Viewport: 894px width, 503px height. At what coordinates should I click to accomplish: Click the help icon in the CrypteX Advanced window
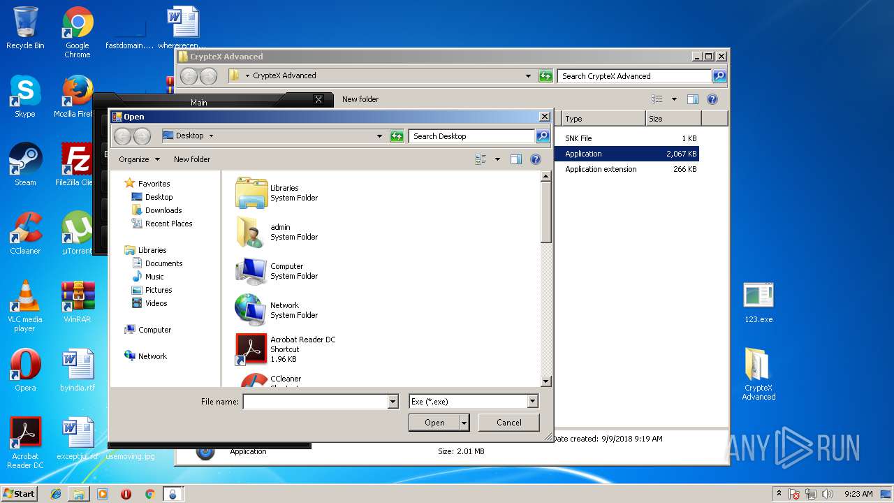coord(712,99)
